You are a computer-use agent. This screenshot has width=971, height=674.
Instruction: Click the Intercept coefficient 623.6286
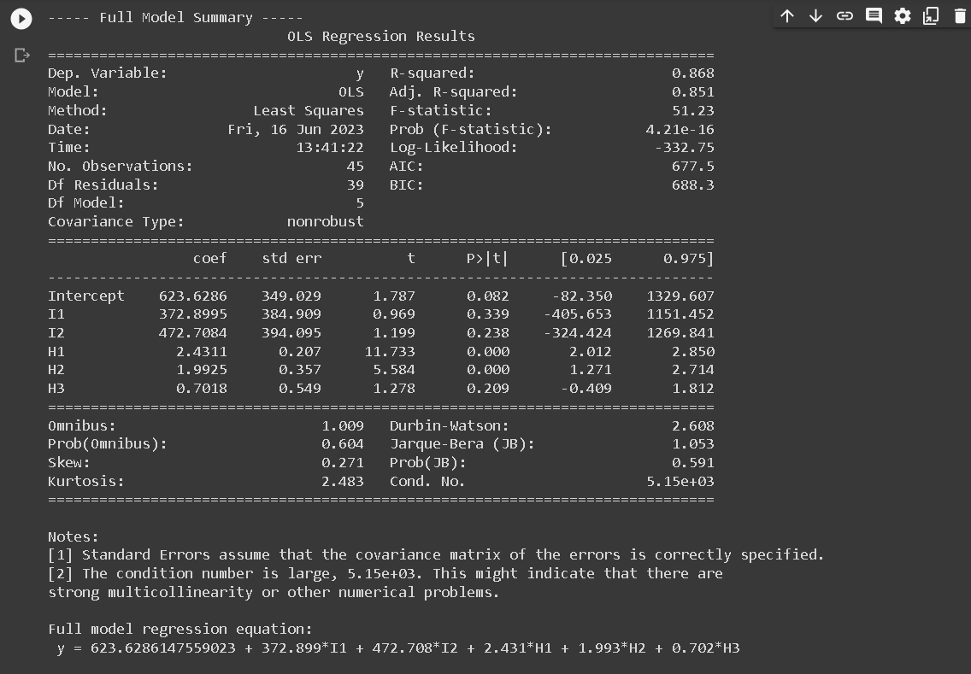coord(192,296)
